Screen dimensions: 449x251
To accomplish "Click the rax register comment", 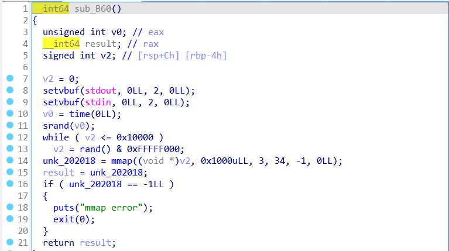I will coord(151,44).
